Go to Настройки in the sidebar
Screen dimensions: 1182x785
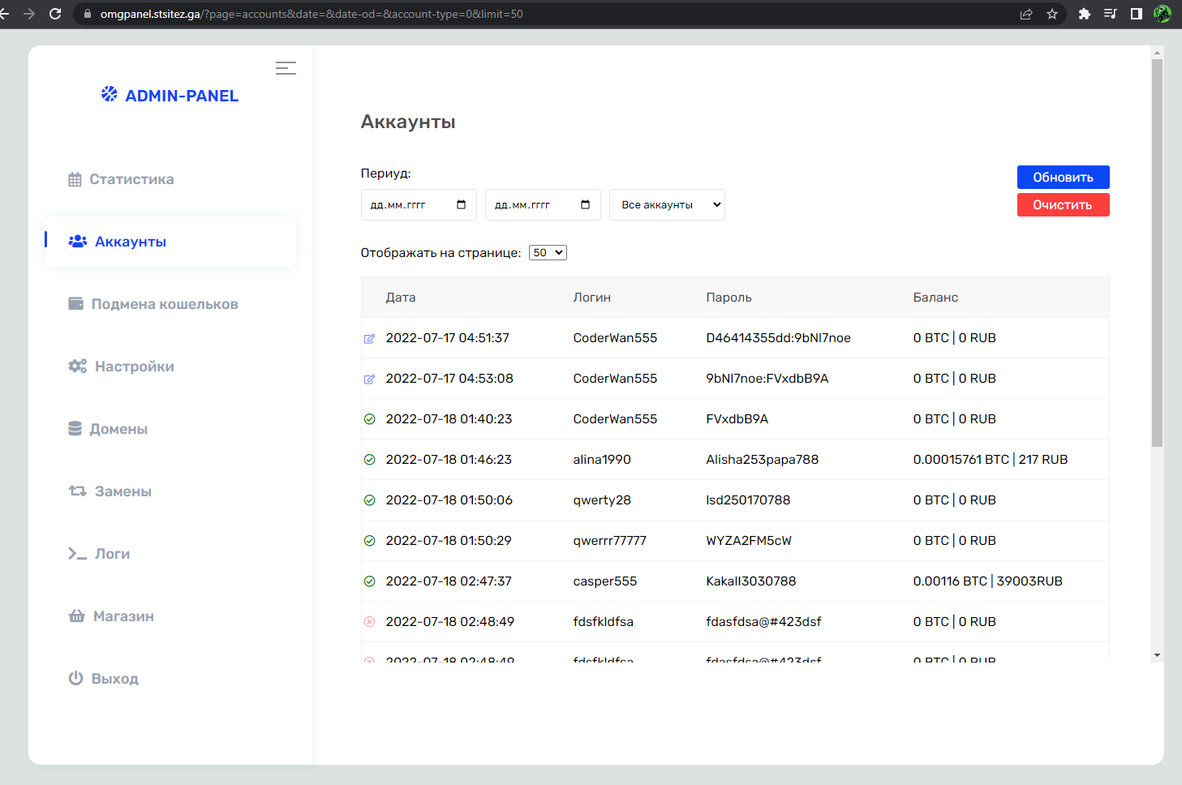tap(134, 367)
